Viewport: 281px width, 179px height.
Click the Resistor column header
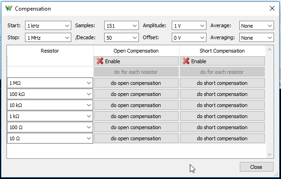click(x=50, y=51)
